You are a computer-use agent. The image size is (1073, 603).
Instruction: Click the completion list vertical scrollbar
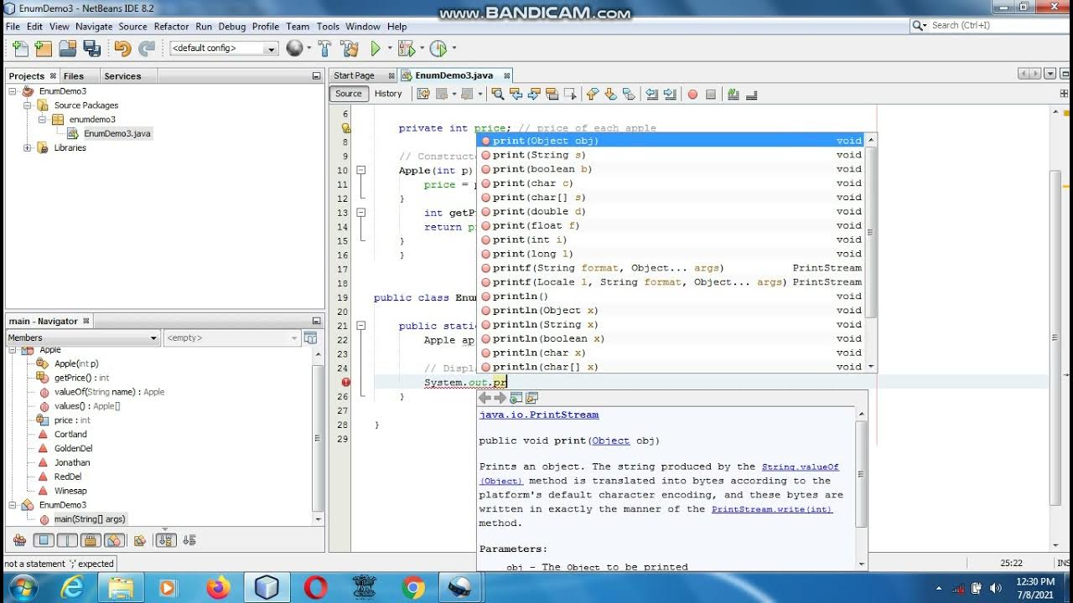(871, 232)
